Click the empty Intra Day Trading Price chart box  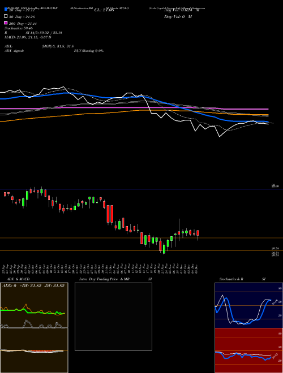[x=113, y=316]
